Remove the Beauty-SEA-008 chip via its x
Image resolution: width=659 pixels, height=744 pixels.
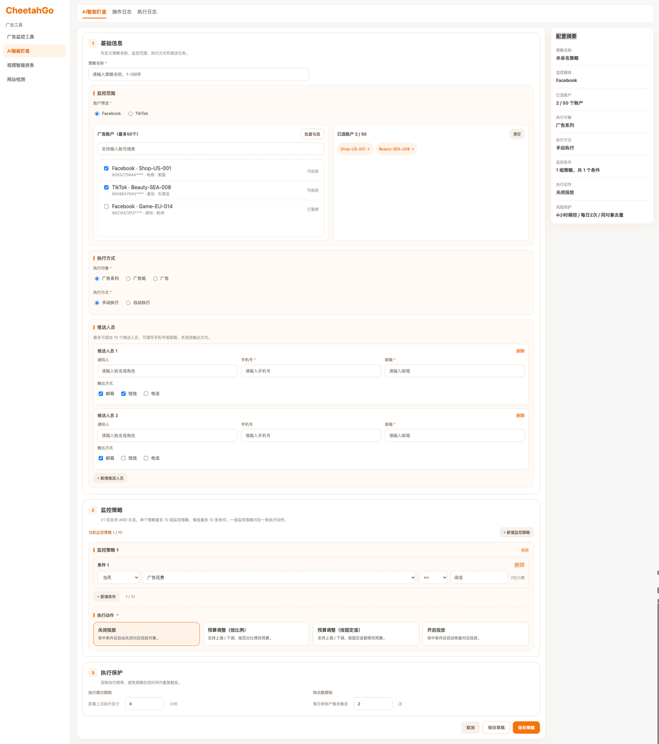(x=413, y=149)
